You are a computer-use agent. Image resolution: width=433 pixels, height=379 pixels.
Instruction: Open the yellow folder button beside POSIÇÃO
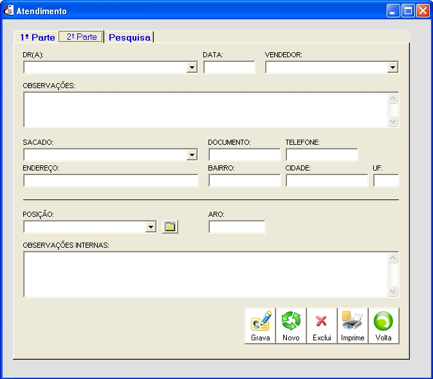(170, 226)
